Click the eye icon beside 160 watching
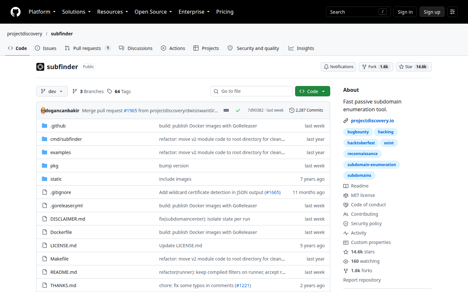 (x=346, y=261)
